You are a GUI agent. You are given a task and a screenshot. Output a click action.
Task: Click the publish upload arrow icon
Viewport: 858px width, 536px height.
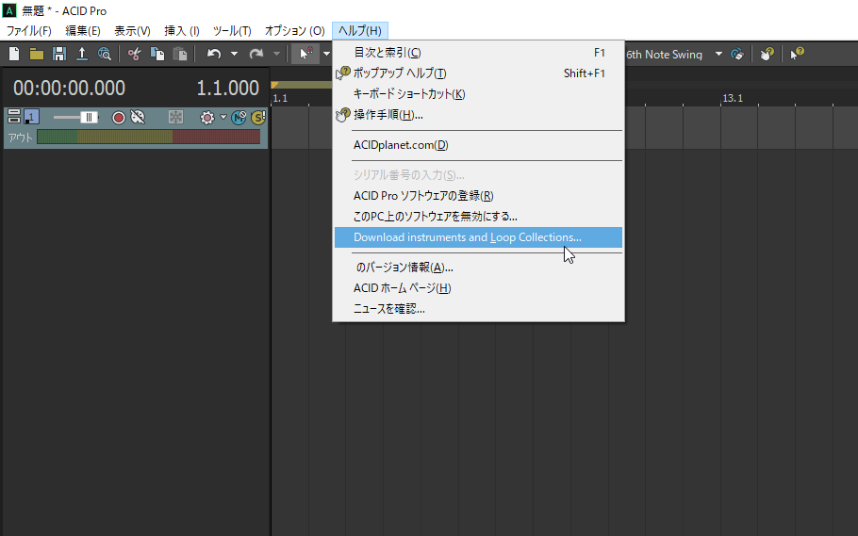(81, 54)
